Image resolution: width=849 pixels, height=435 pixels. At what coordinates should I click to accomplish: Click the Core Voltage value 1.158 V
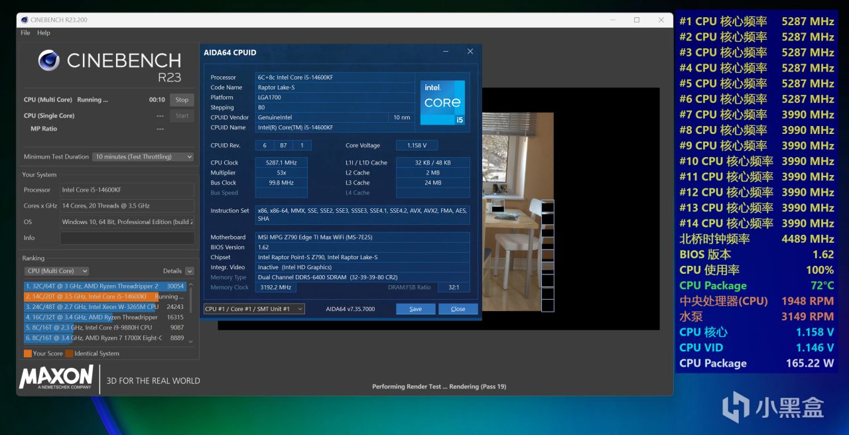(417, 145)
